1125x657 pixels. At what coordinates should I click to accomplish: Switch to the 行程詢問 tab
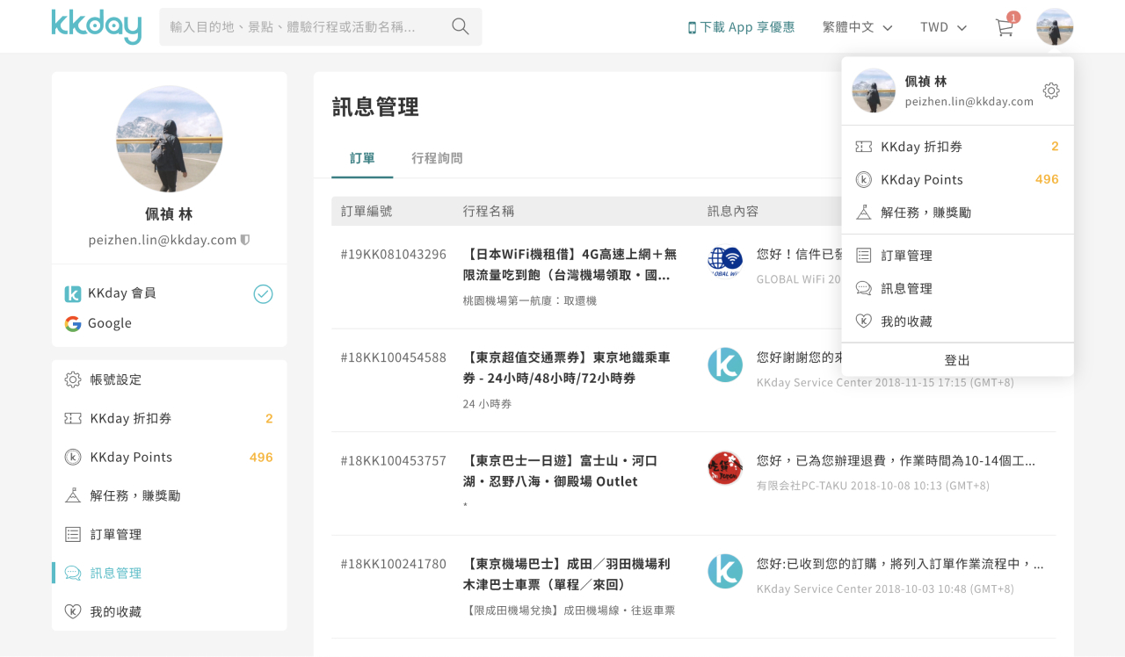[437, 158]
